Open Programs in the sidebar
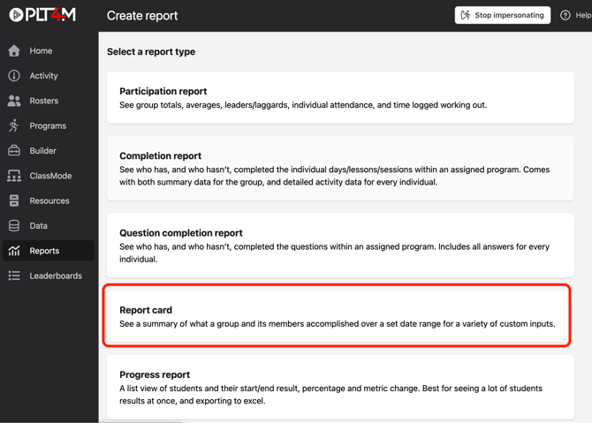Viewport: 592px width, 423px height. click(x=49, y=125)
